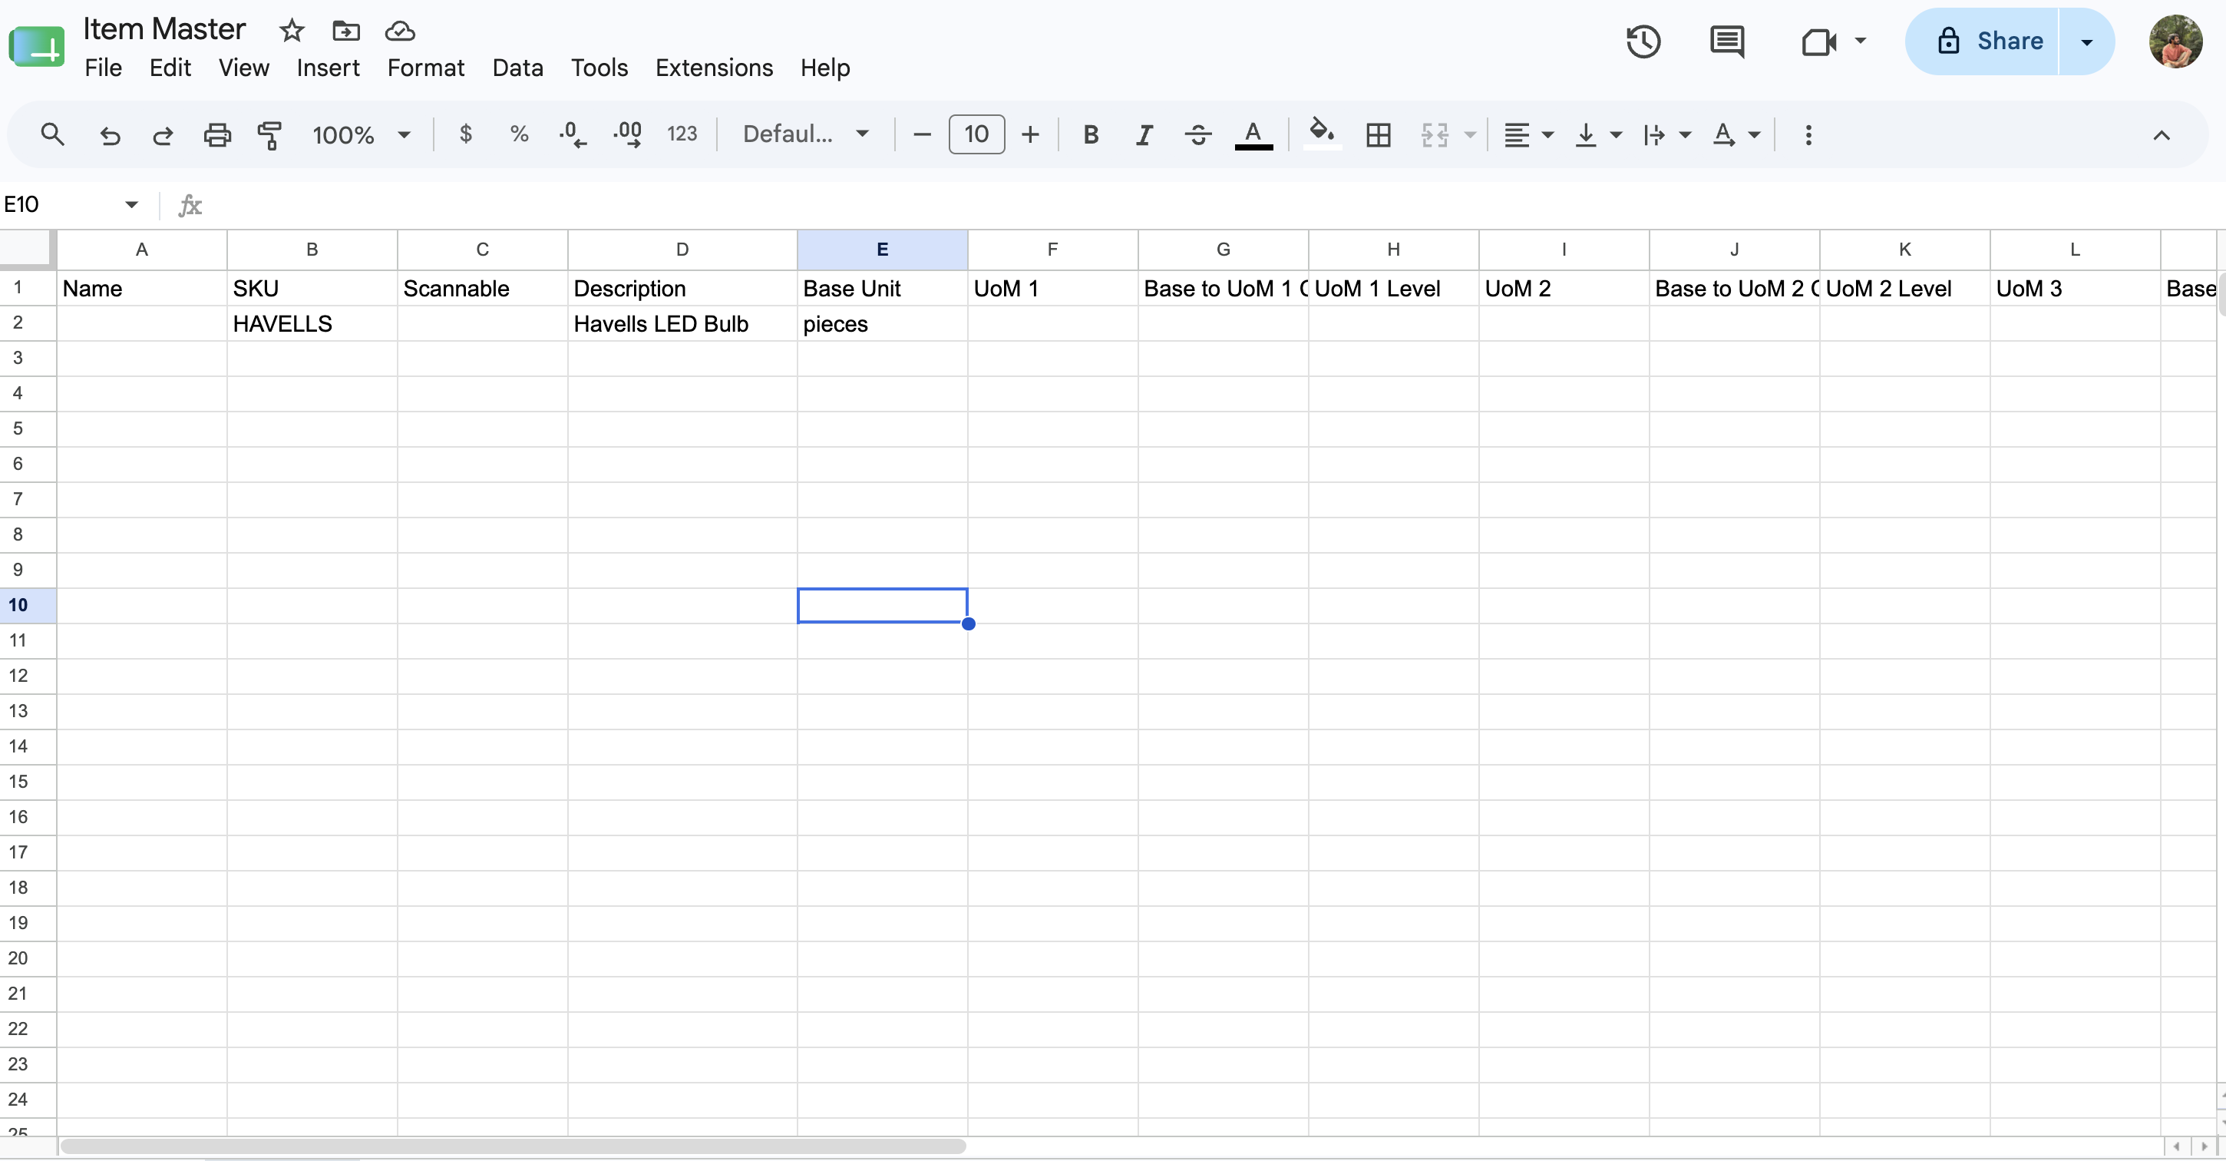Viewport: 2226px width, 1161px height.
Task: Redo the last action
Action: [x=163, y=135]
